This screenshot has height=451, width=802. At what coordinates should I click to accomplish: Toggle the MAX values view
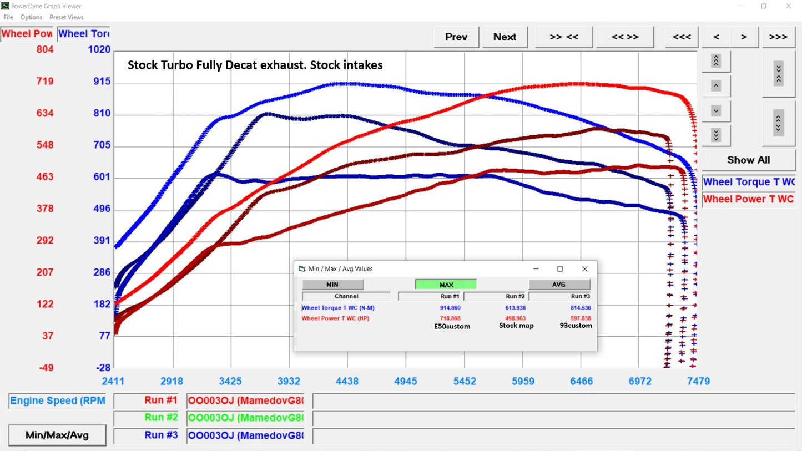(446, 285)
